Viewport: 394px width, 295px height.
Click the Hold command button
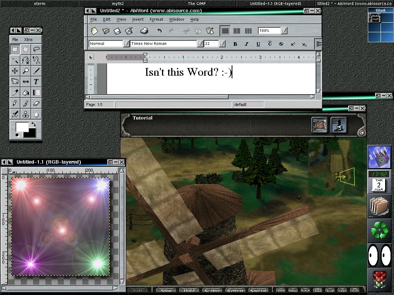189,291
